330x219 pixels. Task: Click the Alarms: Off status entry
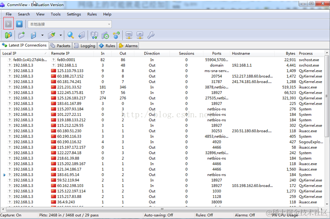[x=245, y=215]
